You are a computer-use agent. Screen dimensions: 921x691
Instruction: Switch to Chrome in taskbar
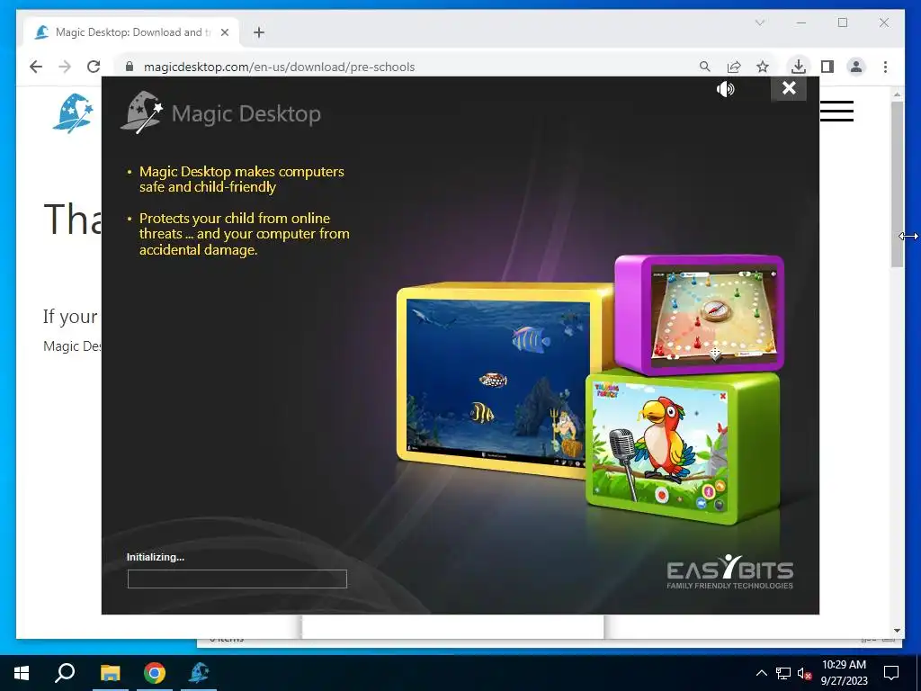tap(155, 673)
